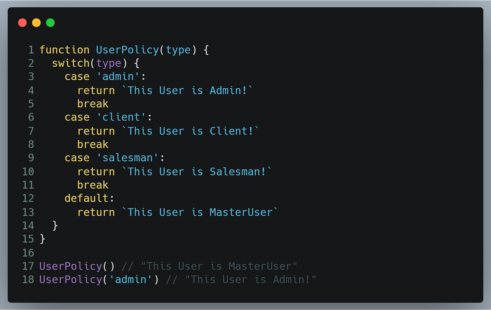Screen dimensions: 491x310
Task: Select the closing brace on line 15
Action: [x=43, y=239]
